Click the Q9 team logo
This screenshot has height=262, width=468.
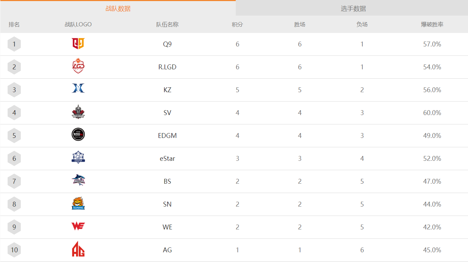[x=78, y=44]
